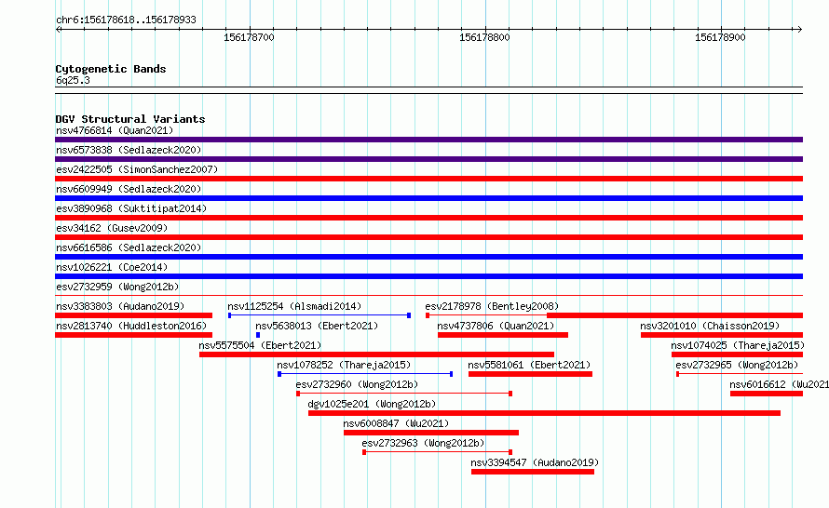Select the thin blue nsv1078252 variant line
Image resolution: width=829 pixels, height=508 pixels.
coord(365,374)
